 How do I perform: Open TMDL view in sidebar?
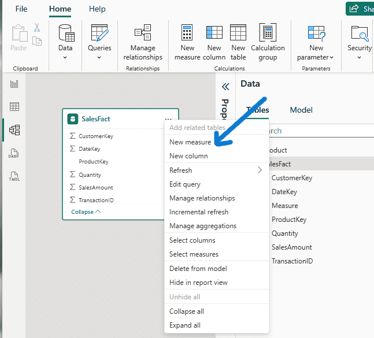14,176
